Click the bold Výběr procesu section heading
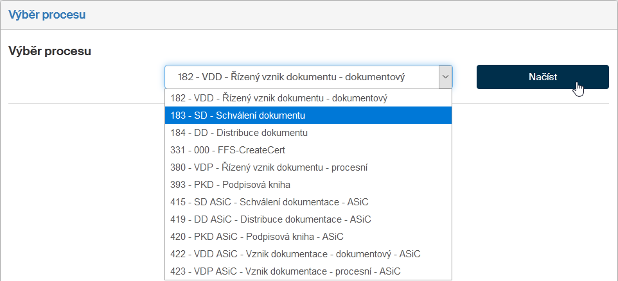 coord(49,51)
